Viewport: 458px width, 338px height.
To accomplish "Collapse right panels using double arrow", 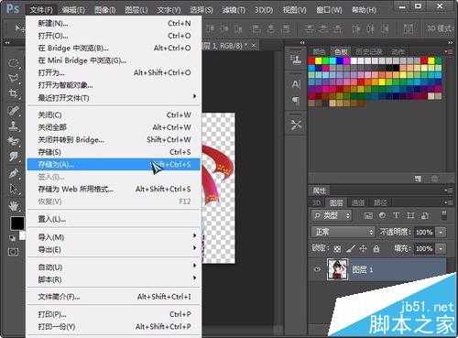I will coord(451,43).
